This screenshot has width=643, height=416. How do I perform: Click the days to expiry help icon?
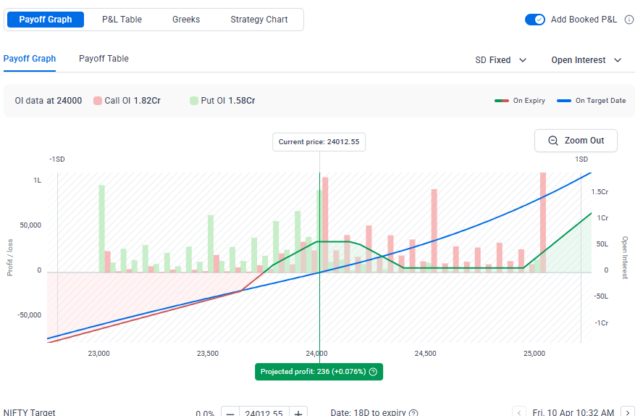[413, 412]
